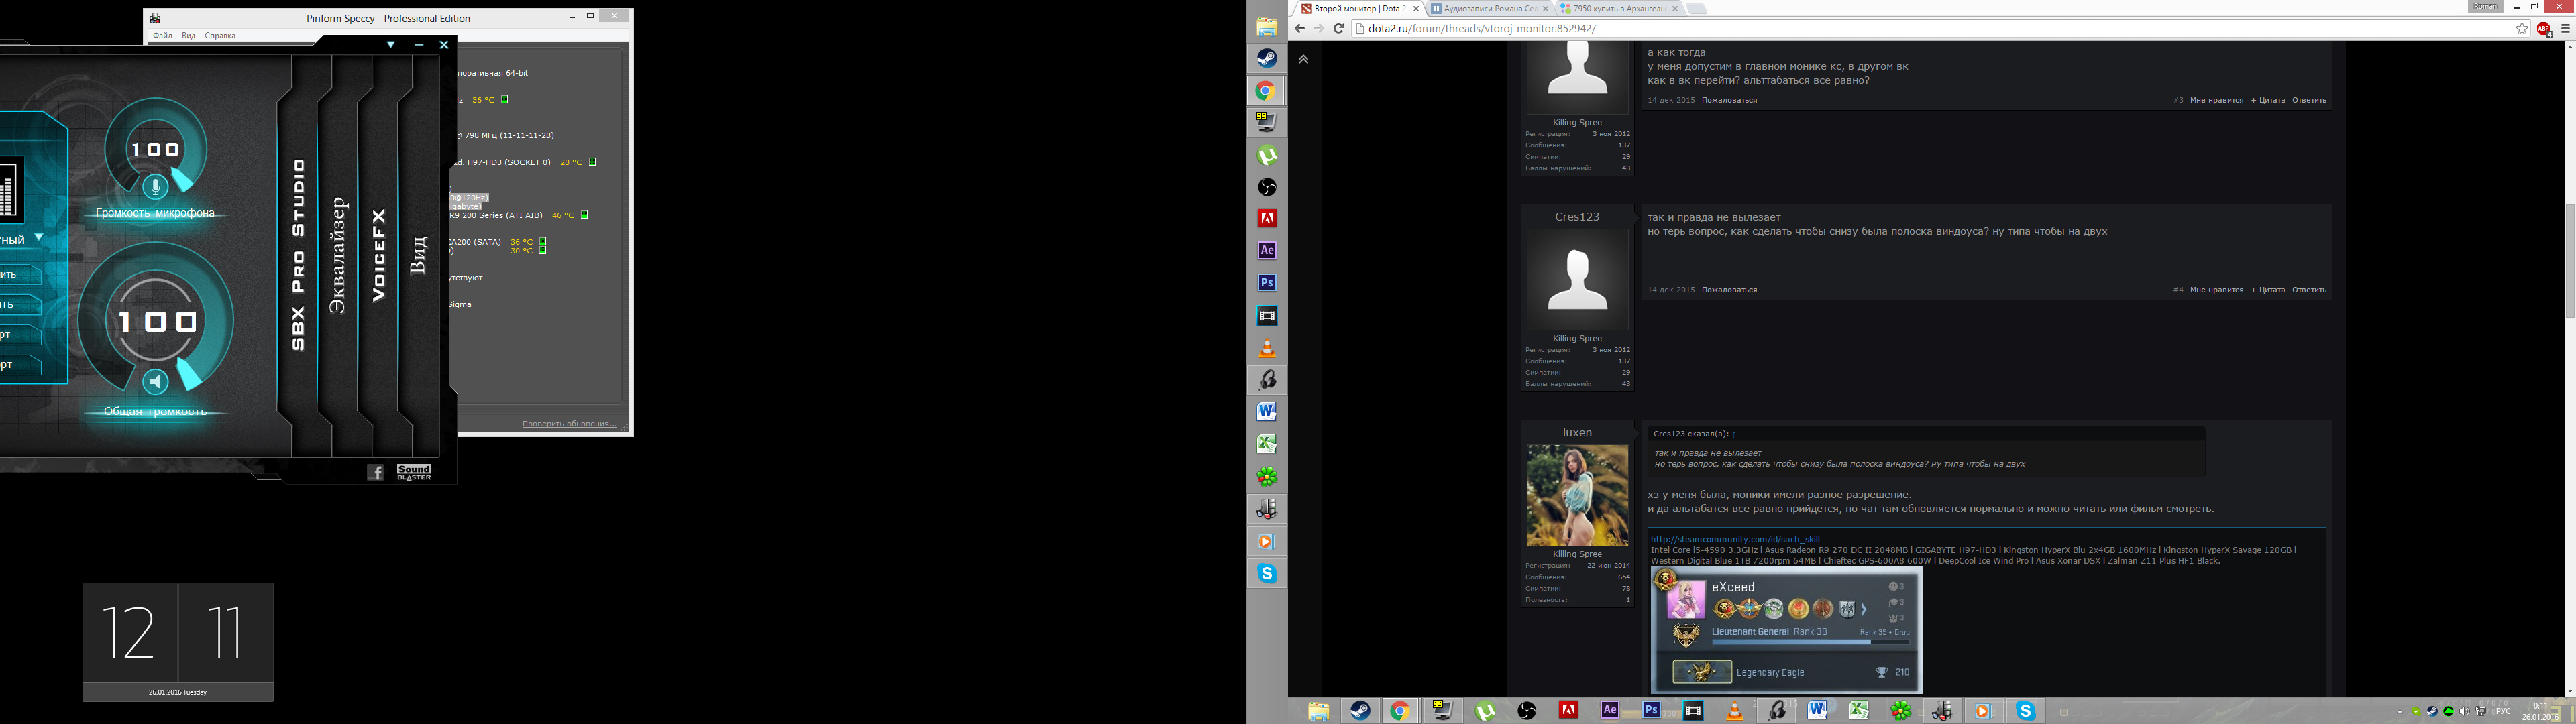This screenshot has width=2576, height=724.
Task: Launch Excel from the vertical taskbar
Action: pyautogui.click(x=1267, y=444)
